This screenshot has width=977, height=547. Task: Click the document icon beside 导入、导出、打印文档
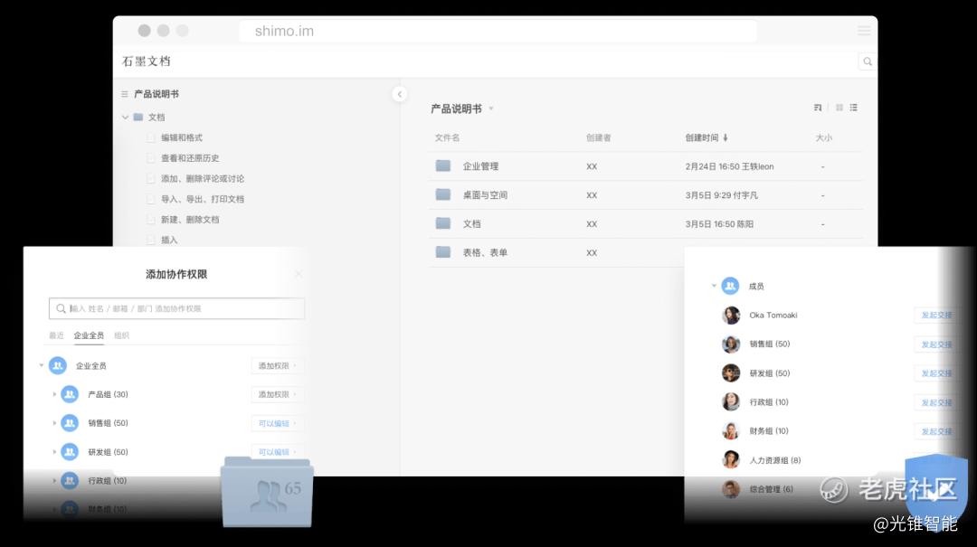[150, 200]
